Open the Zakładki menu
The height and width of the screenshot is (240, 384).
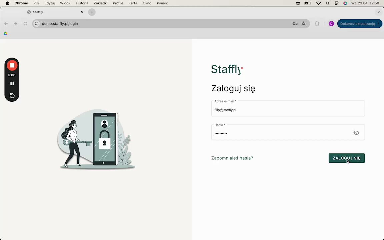(x=100, y=3)
